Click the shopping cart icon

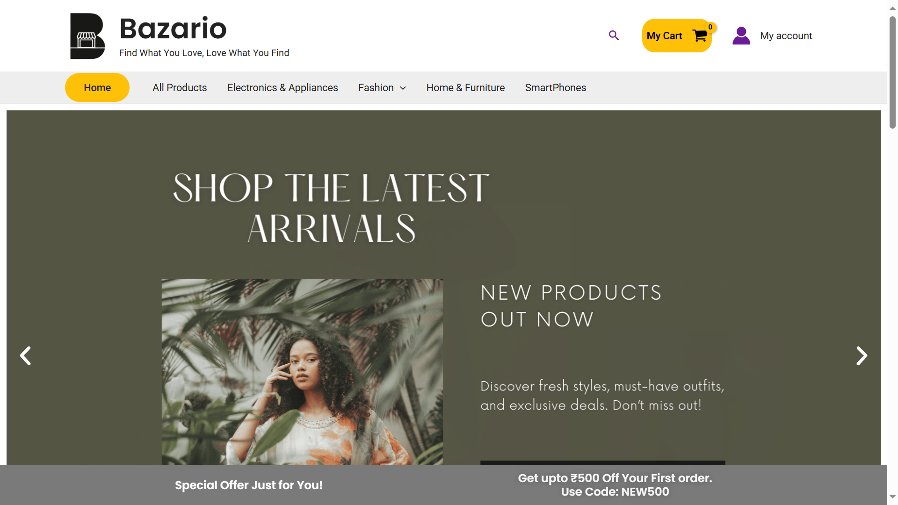click(x=700, y=36)
